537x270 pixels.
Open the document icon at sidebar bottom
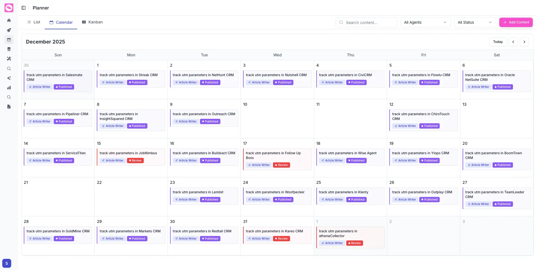tap(9, 107)
